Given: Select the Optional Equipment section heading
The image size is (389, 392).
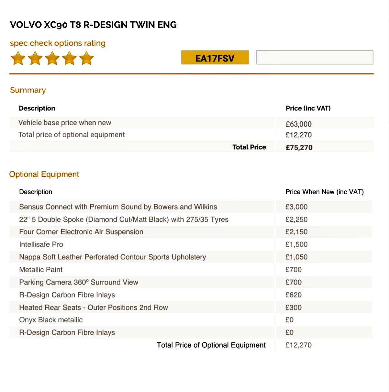Looking at the screenshot, I should [44, 174].
